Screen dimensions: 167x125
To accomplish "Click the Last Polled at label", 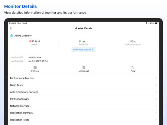I will tap(17, 61).
